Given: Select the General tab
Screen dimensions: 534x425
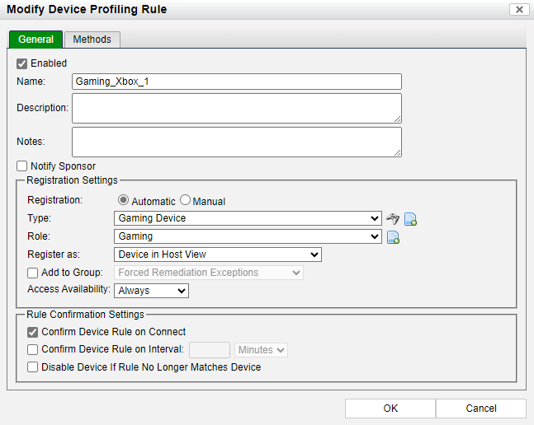Looking at the screenshot, I should coord(35,40).
